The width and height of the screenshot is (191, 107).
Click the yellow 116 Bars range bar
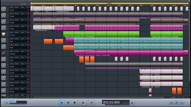click(109, 3)
